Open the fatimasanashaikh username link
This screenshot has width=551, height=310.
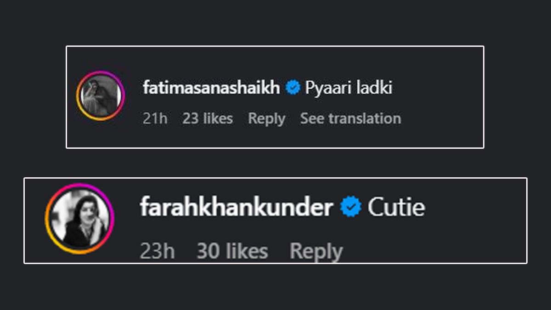(211, 88)
